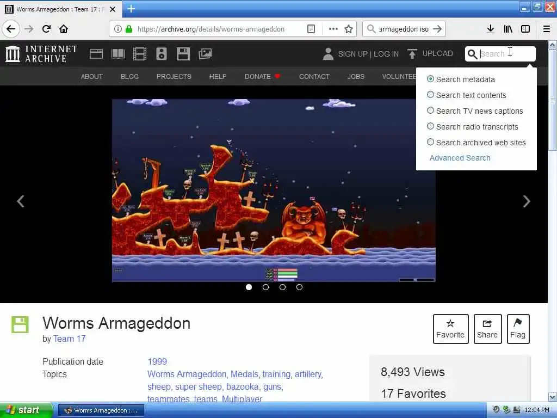
Task: Click the magnifier icon in archive search
Action: (472, 54)
